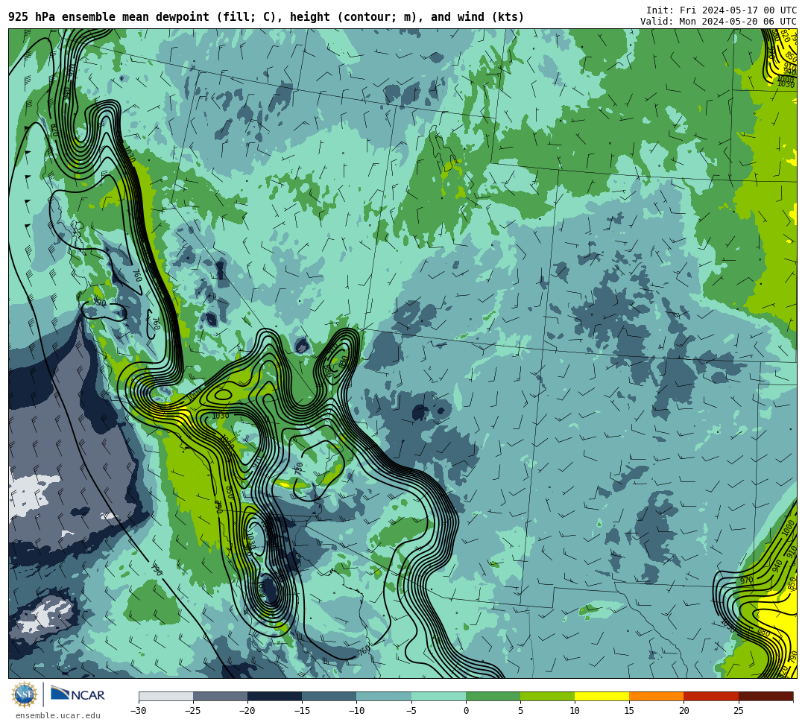This screenshot has width=805, height=725.
Task: Click the -15 colorbar tick label
Action: click(302, 711)
